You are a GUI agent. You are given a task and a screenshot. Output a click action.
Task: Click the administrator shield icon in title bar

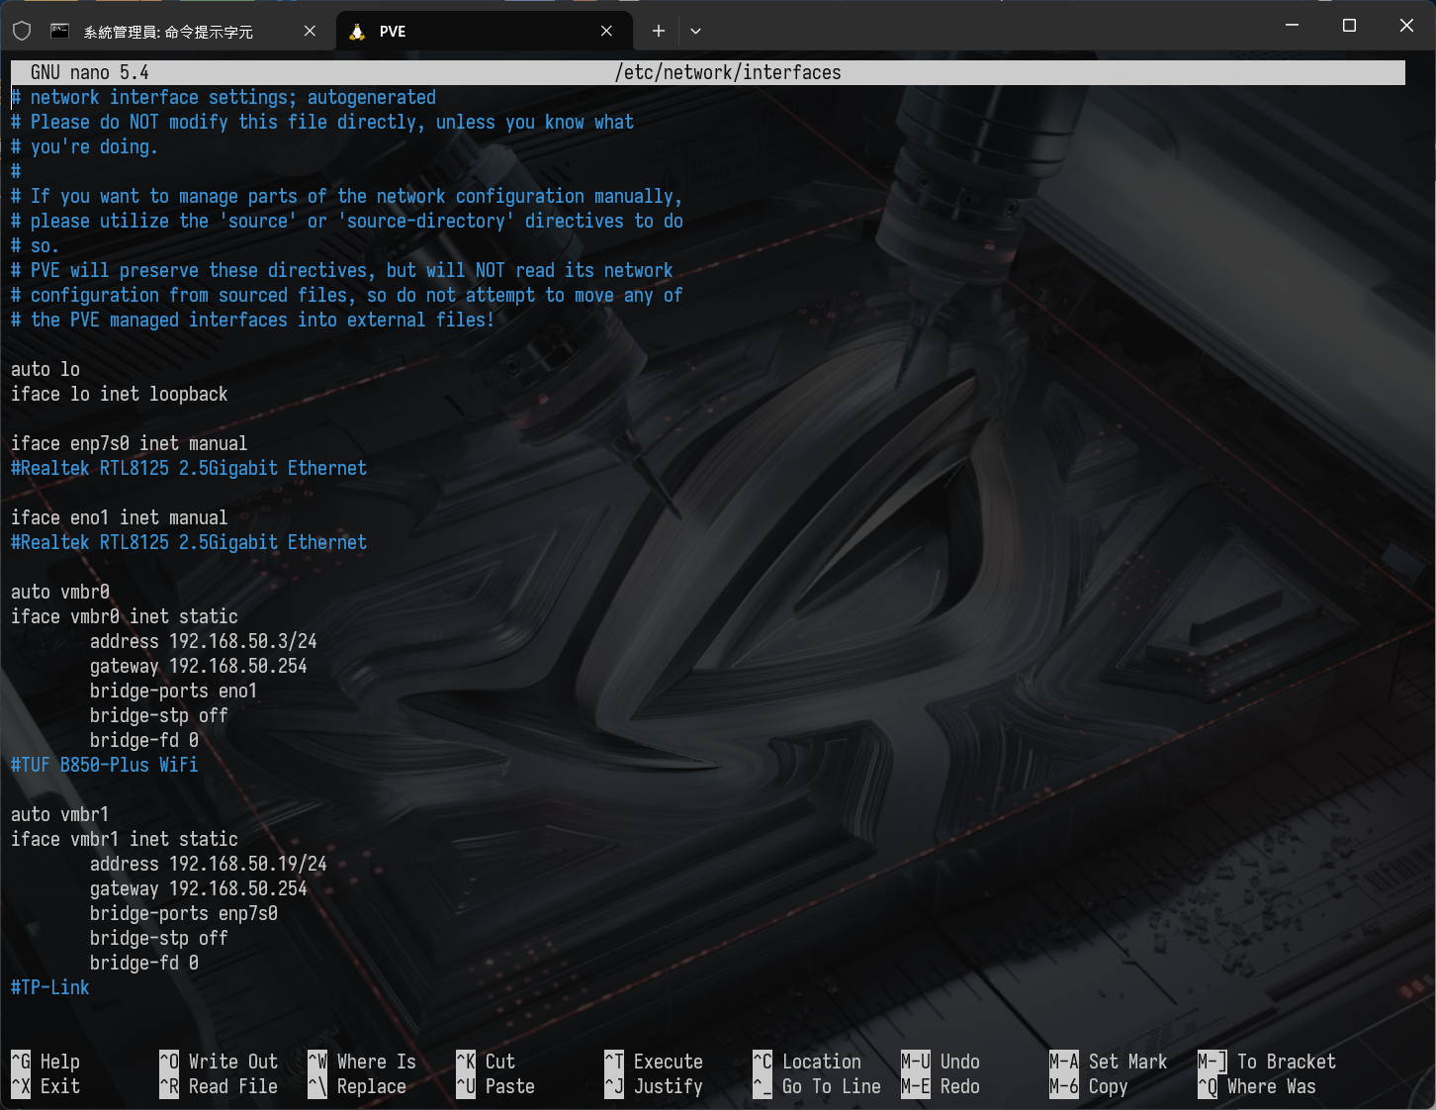tap(22, 32)
